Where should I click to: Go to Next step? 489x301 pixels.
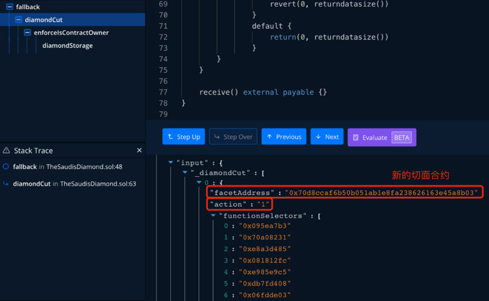pos(326,137)
